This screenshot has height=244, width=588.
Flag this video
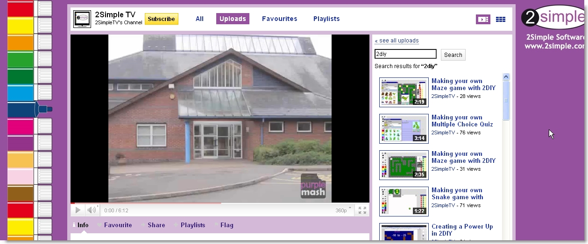tap(224, 225)
